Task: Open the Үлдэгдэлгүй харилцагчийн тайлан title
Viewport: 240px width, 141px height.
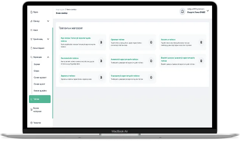Action: coord(125,76)
